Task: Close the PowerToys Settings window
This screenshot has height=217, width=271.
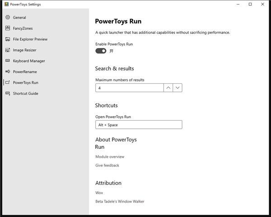Action: point(262,5)
